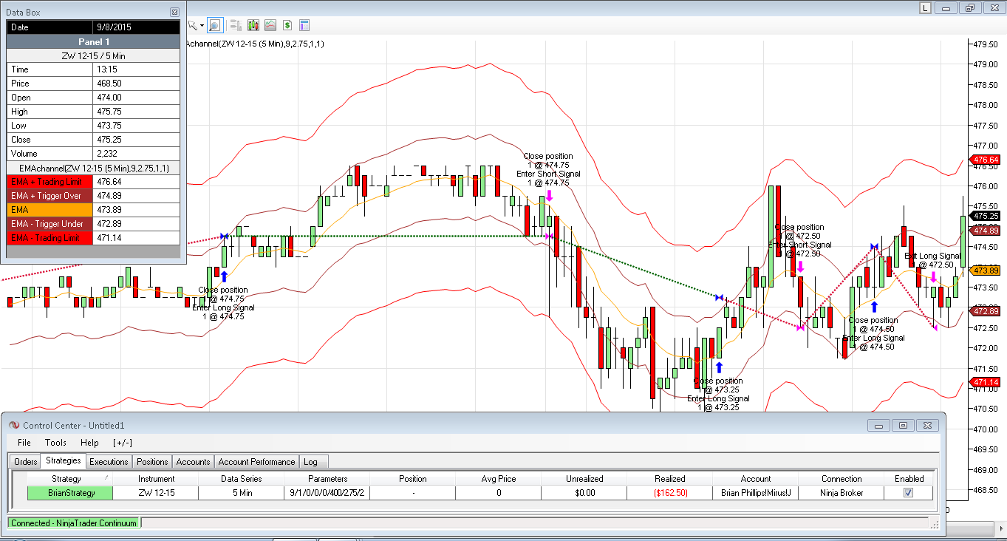The width and height of the screenshot is (1007, 541).
Task: Open the Help menu in Control Center
Action: coord(89,443)
